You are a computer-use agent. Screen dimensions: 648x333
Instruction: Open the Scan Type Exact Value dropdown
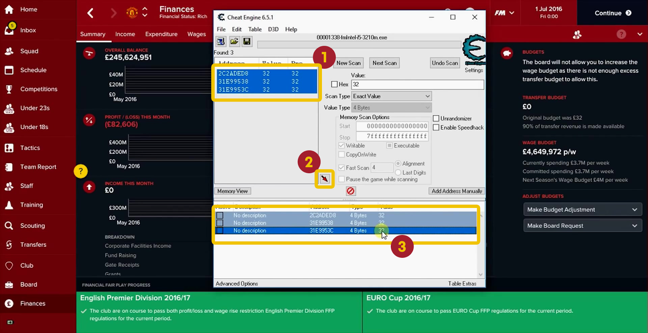click(392, 96)
